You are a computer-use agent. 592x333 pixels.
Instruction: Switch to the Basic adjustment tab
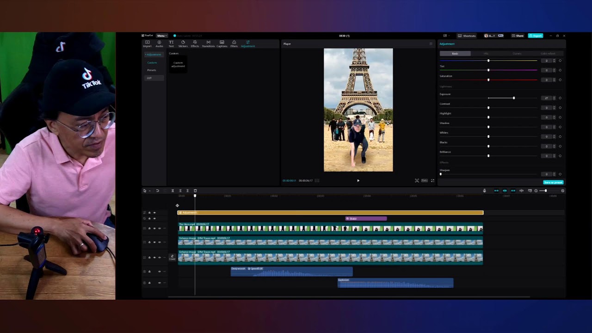(x=455, y=54)
